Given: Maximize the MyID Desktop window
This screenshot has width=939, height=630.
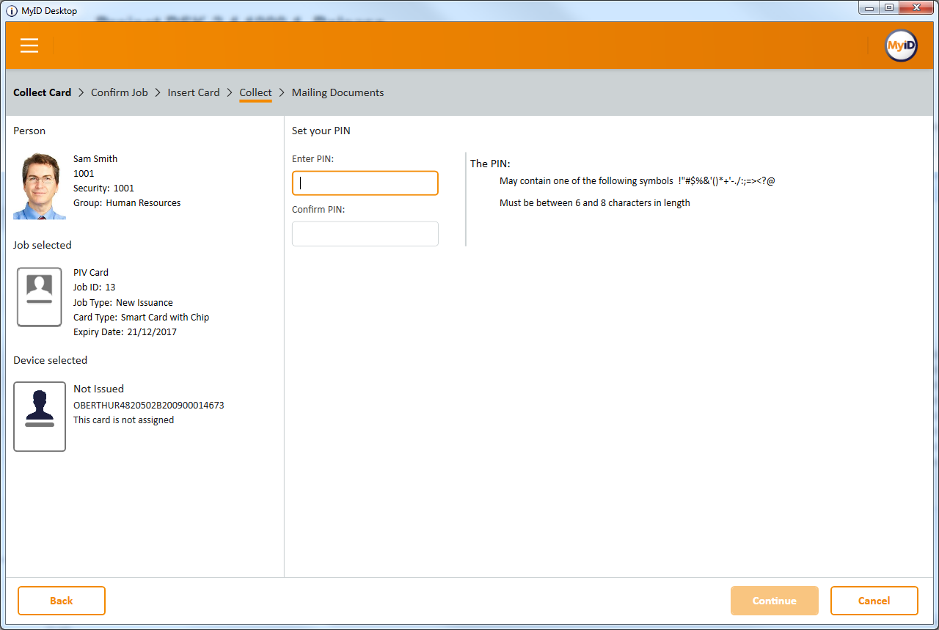Looking at the screenshot, I should tap(889, 8).
